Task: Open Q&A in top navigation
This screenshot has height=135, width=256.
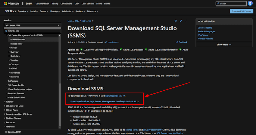Action: pos(77,4)
